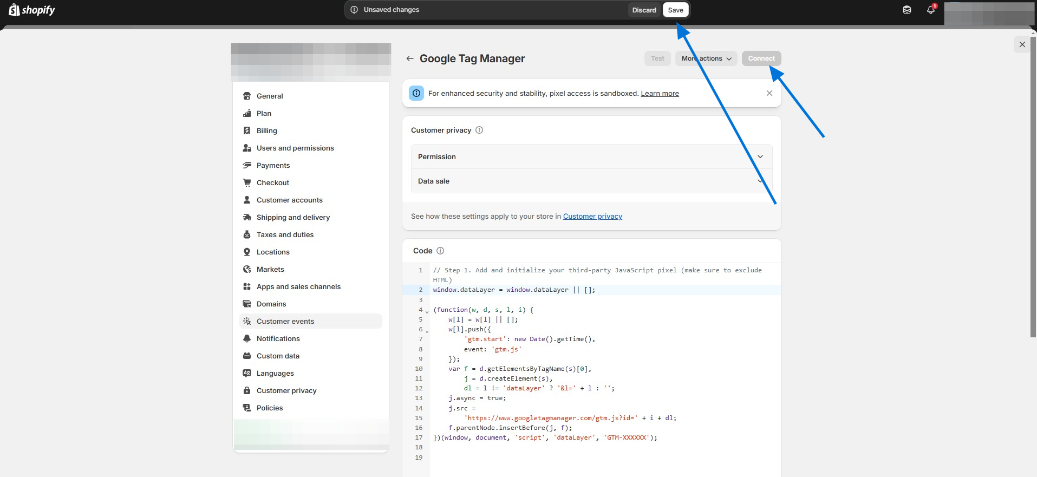
Task: Open Policies settings page
Action: pyautogui.click(x=311, y=408)
